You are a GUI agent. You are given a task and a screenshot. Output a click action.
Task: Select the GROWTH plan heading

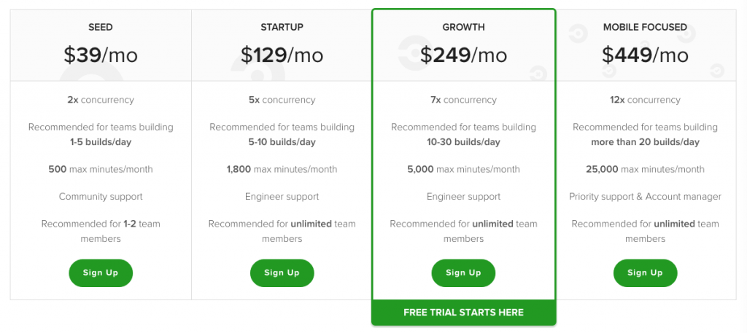[463, 27]
